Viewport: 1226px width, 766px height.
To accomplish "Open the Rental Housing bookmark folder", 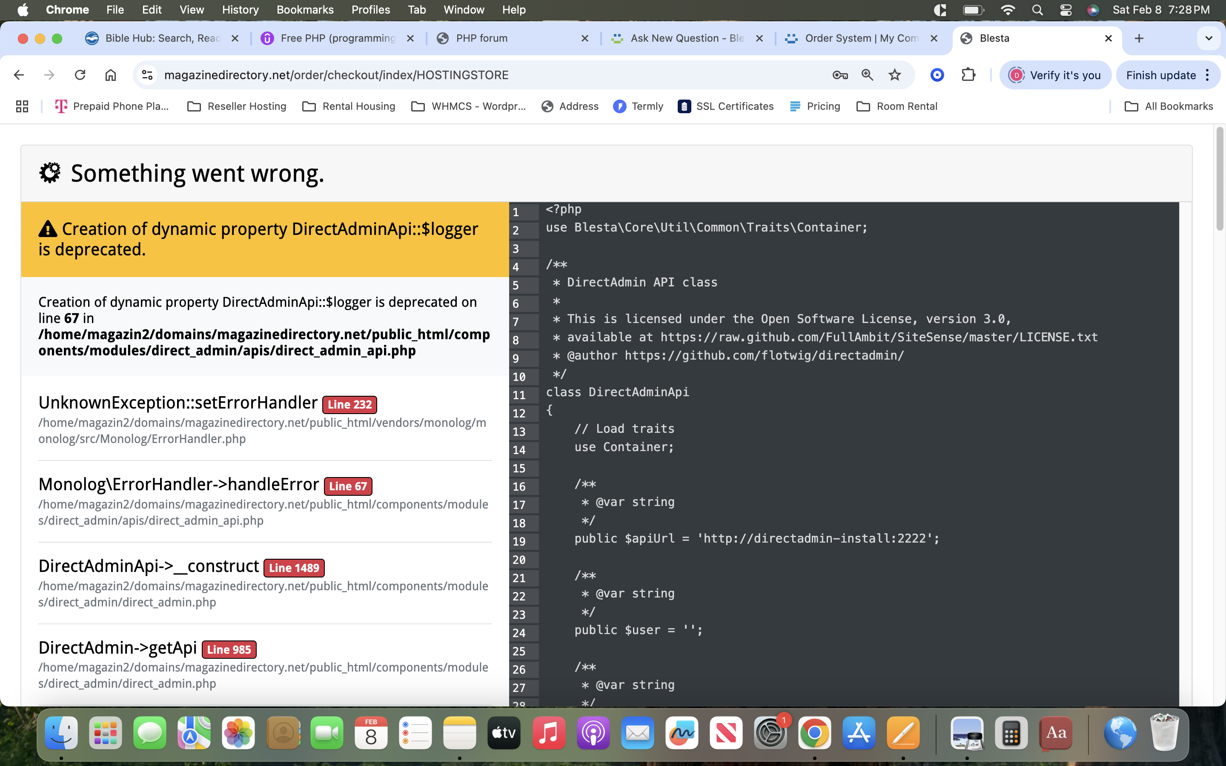I will click(x=349, y=106).
